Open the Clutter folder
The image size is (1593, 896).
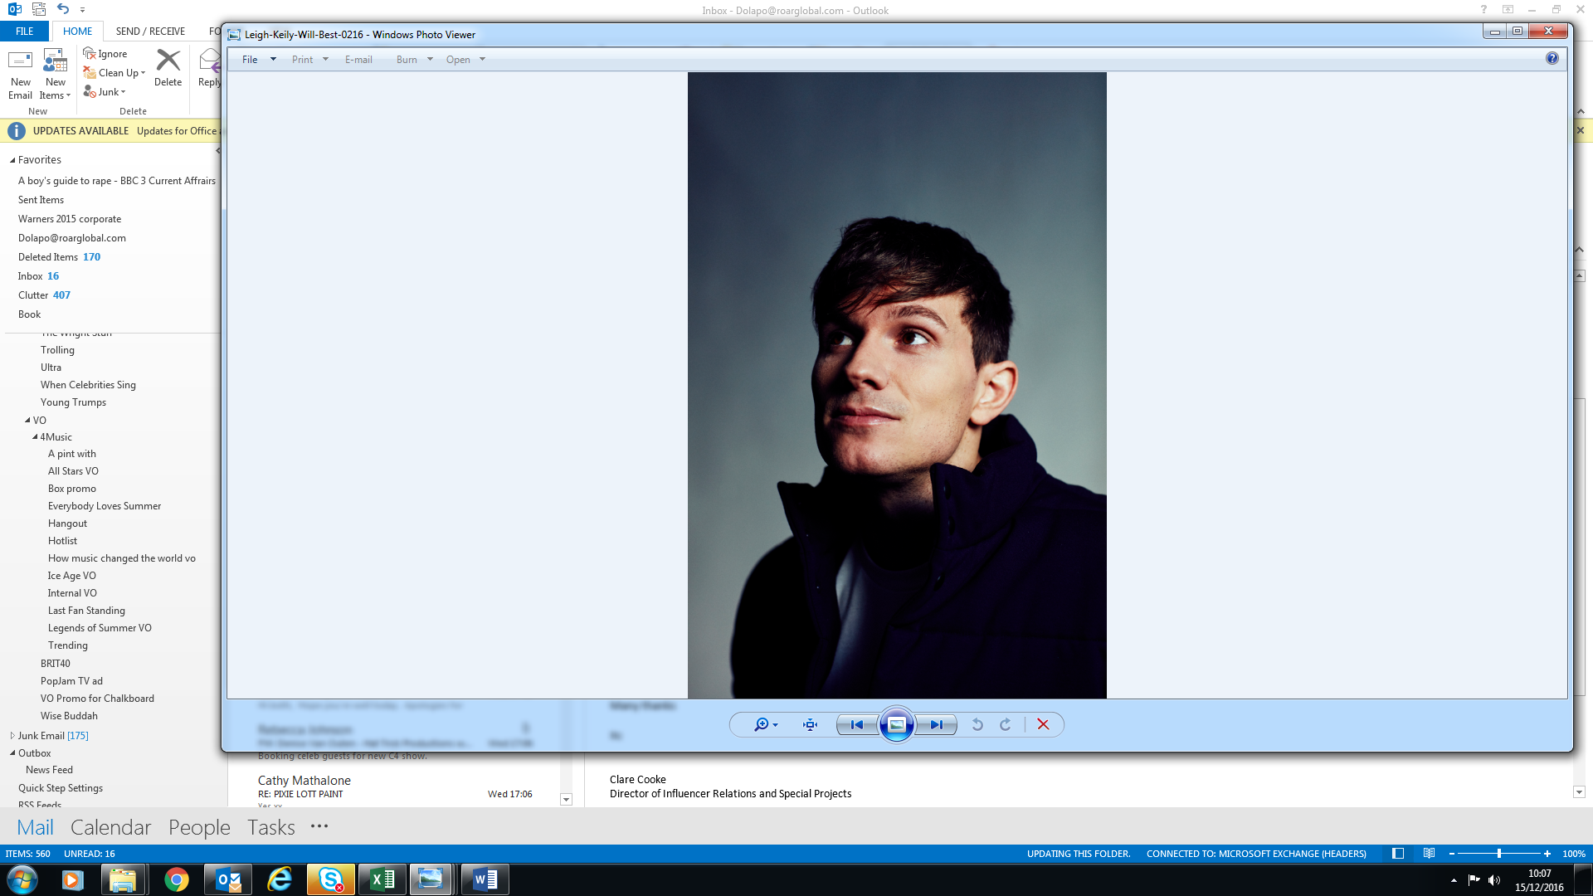[44, 295]
